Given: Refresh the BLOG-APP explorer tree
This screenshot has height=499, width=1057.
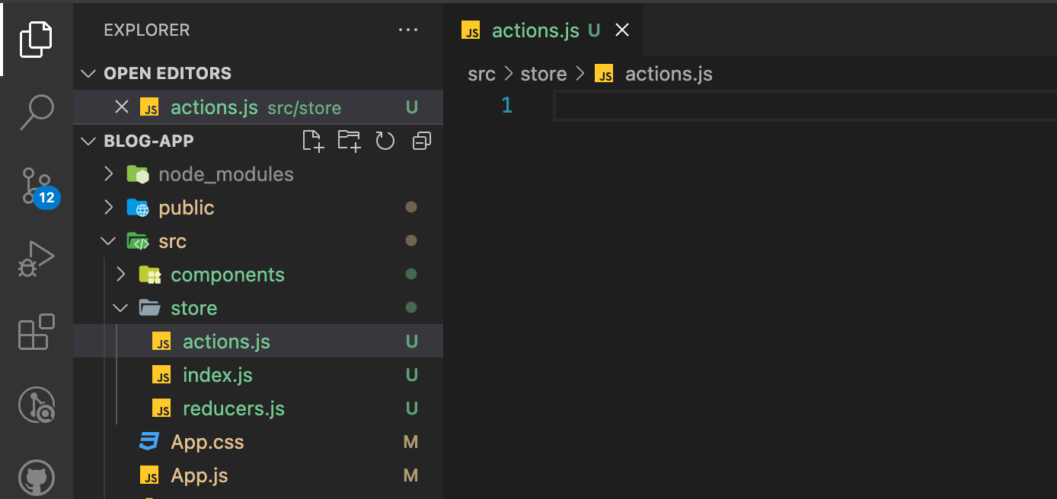Looking at the screenshot, I should click(x=385, y=141).
